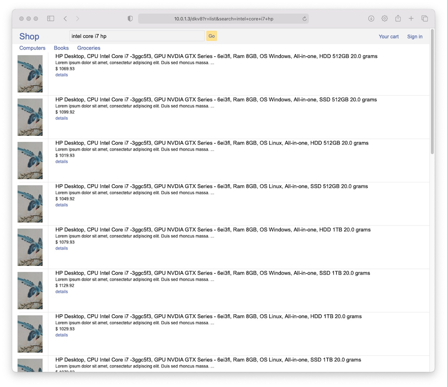Click the share icon
Screen dimensions: 447x387
pyautogui.click(x=398, y=19)
